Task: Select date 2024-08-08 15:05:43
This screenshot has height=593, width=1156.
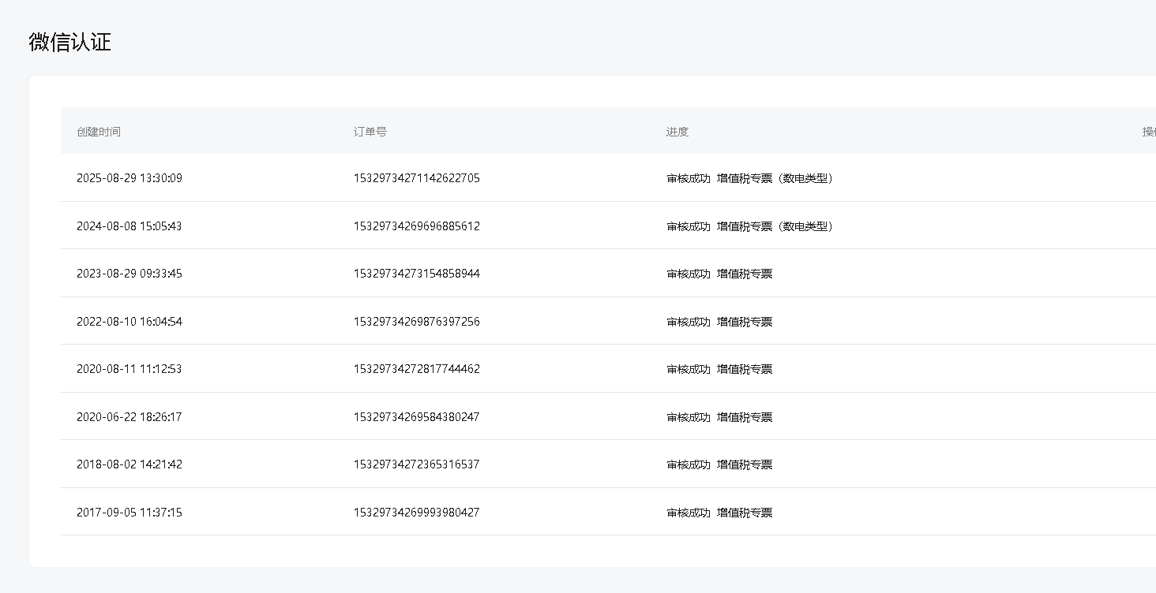Action: 129,226
